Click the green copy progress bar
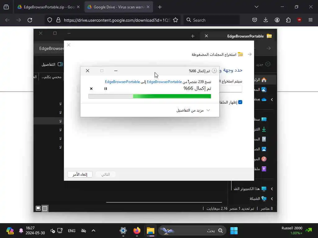318x238 pixels. tap(150, 96)
